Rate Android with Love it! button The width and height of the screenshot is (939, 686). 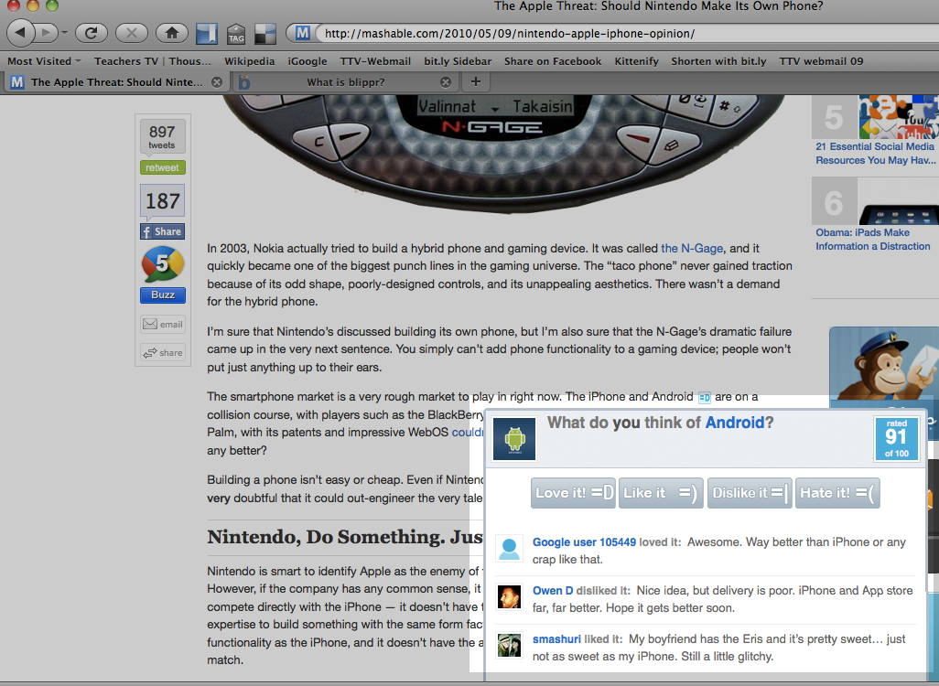coord(573,493)
